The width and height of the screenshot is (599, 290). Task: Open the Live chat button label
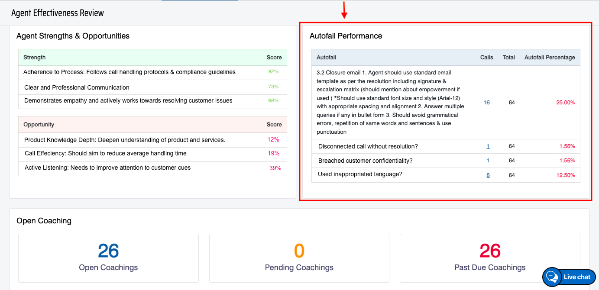pos(577,277)
